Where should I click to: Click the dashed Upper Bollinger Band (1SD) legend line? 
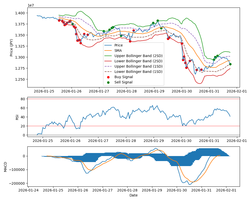tap(108, 66)
